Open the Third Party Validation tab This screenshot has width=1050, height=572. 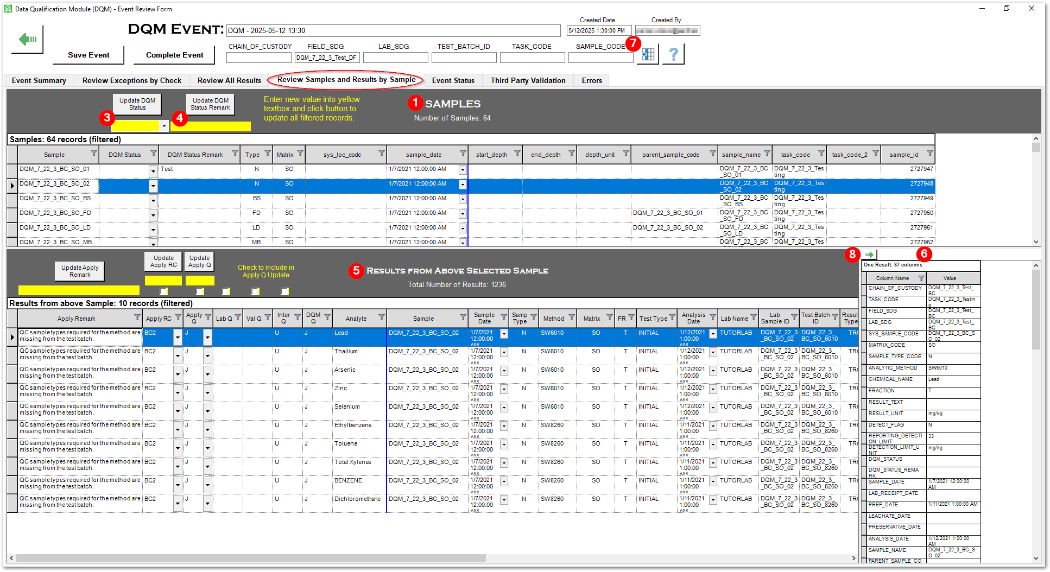(x=527, y=80)
